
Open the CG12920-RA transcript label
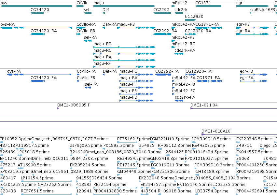(x=198, y=31)
